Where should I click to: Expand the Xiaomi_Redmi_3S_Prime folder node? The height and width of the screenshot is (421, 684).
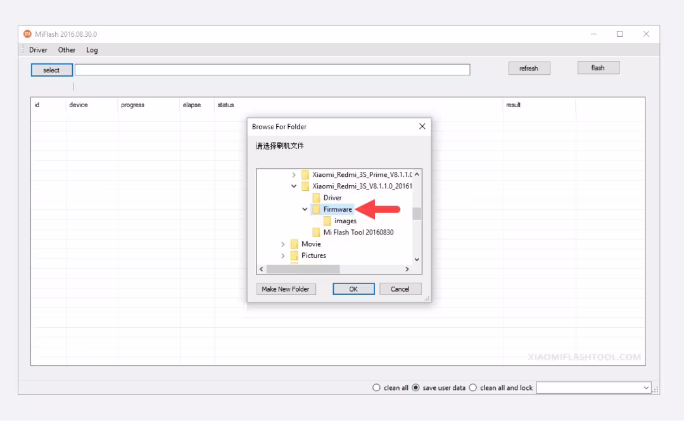[294, 175]
